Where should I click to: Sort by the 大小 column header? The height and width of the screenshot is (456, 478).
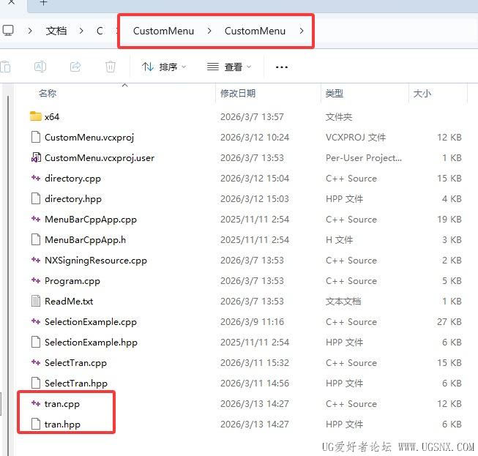tap(422, 93)
